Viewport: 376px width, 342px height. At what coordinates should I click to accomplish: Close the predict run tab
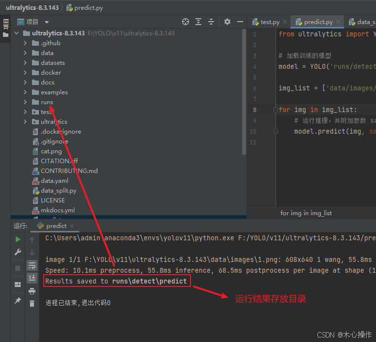click(x=72, y=226)
